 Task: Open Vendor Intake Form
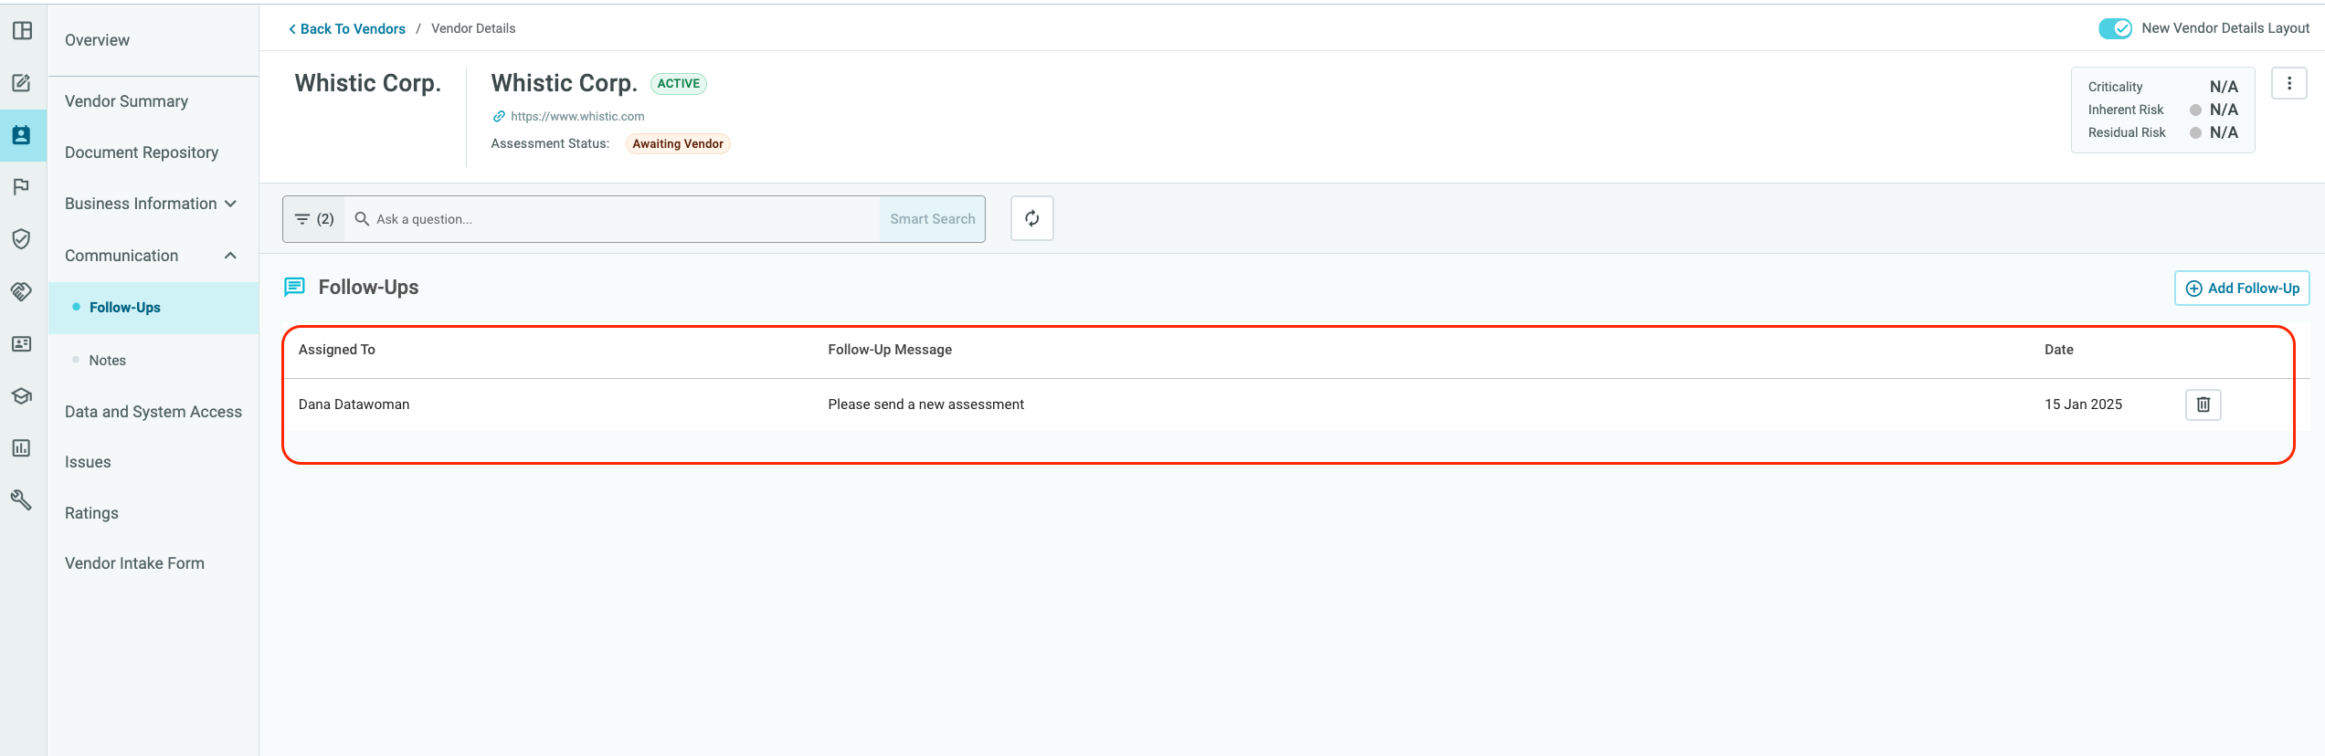[134, 563]
